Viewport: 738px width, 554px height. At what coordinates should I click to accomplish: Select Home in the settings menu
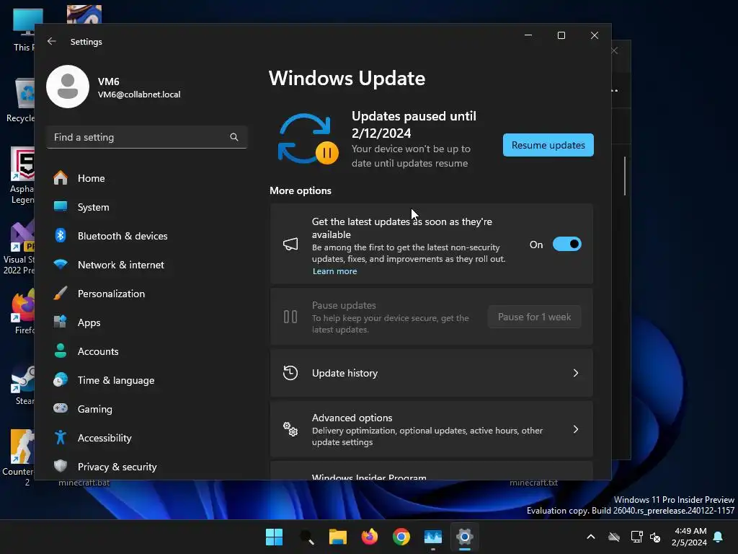92,178
